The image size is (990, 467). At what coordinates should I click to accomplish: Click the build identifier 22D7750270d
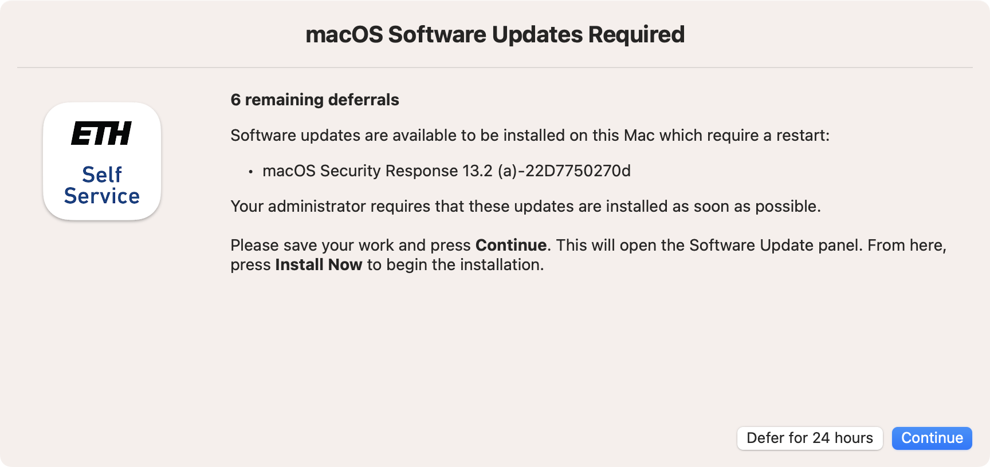[578, 171]
